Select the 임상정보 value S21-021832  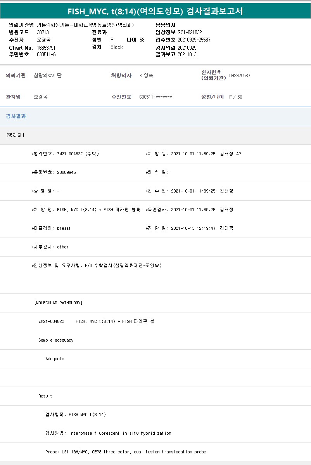point(190,32)
